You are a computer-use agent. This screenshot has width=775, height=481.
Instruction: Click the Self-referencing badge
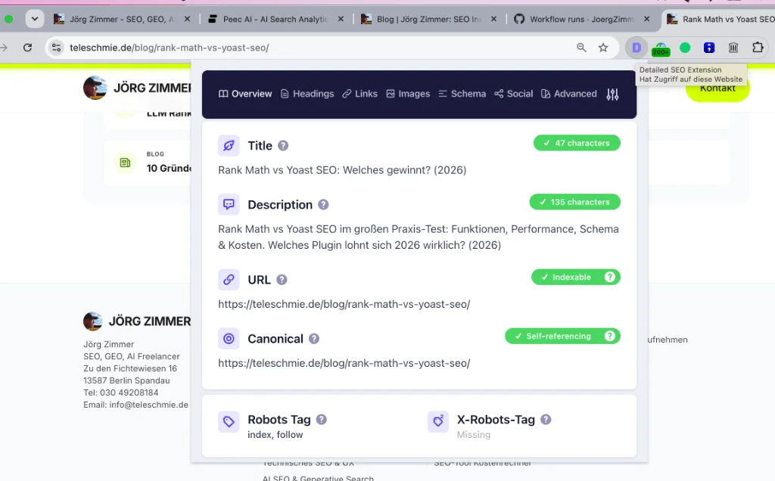pyautogui.click(x=562, y=336)
